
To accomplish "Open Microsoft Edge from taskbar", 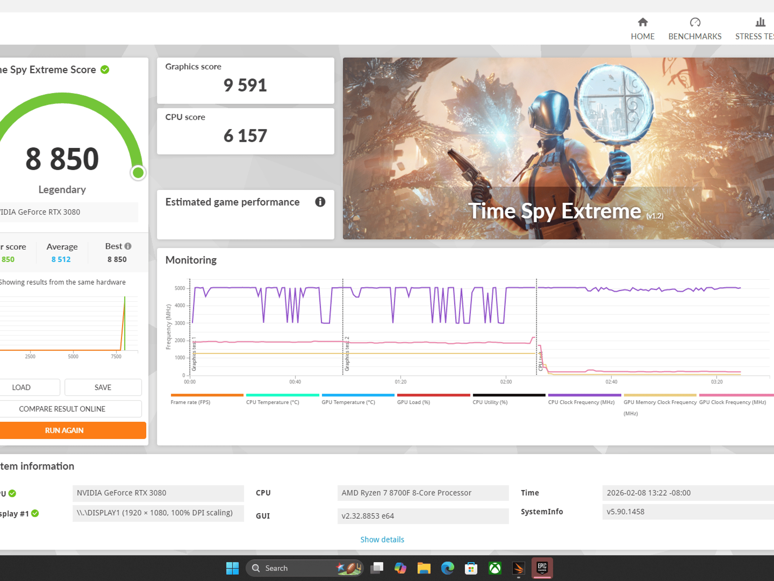I will point(447,568).
